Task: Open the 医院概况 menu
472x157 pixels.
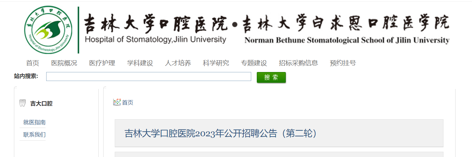Action: point(64,63)
